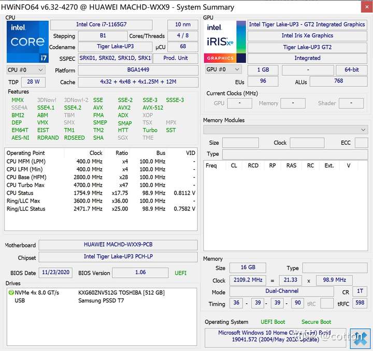Select the Cache value 4x32 + 4x48
The height and width of the screenshot is (351, 373).
138,82
